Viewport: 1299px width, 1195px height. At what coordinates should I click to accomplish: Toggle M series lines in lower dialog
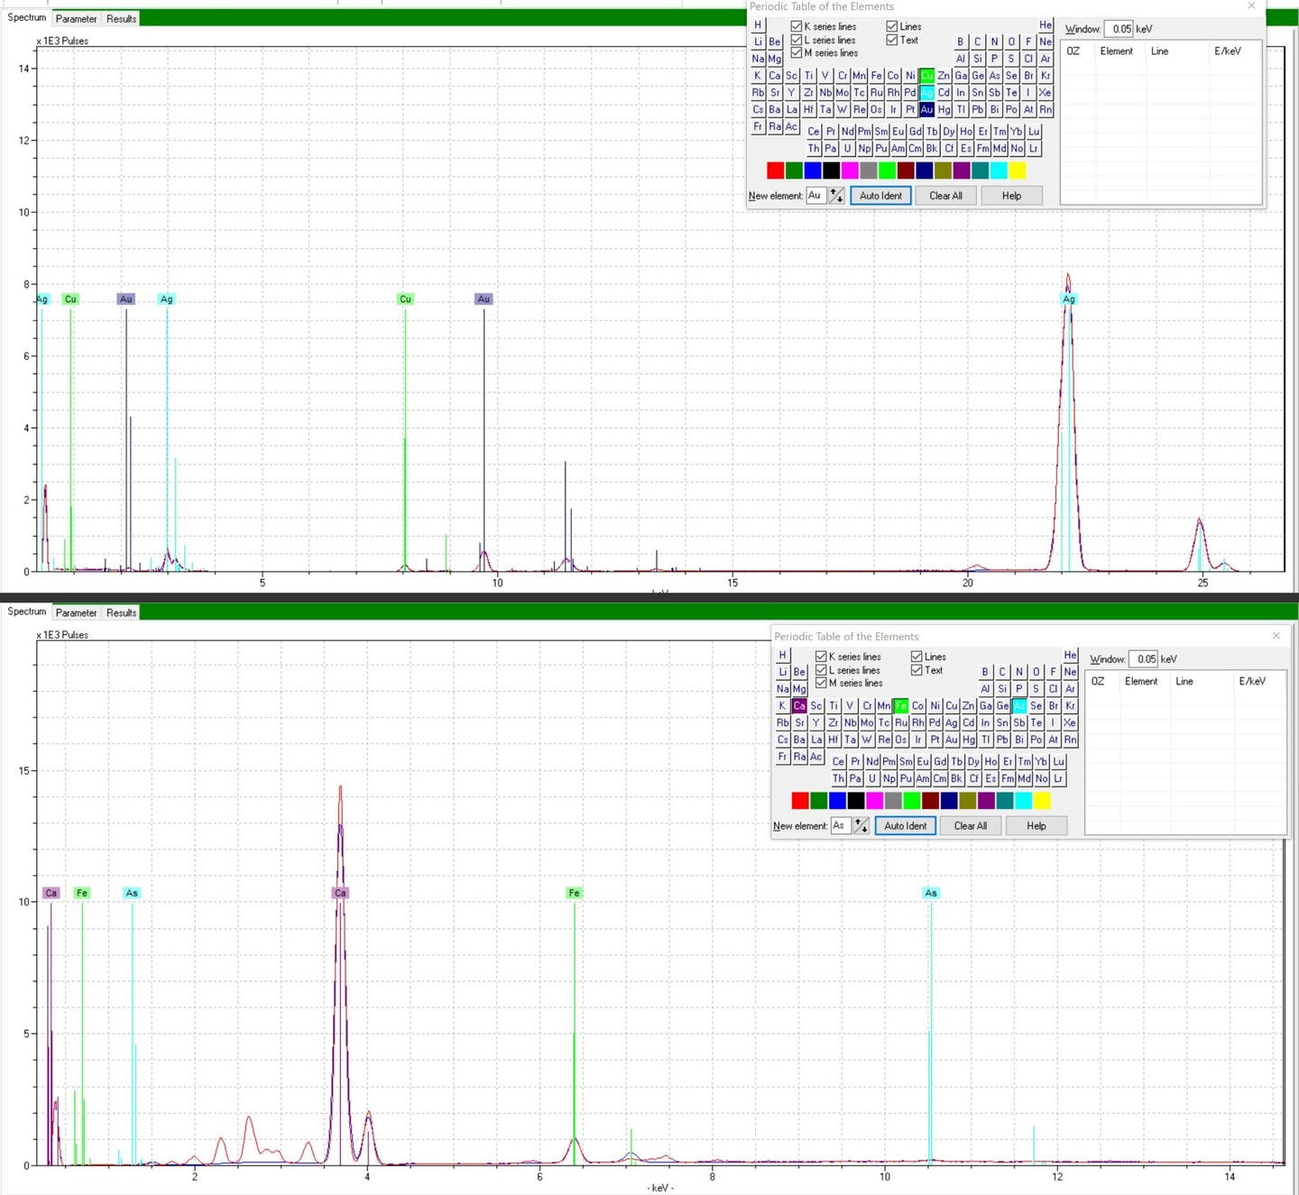[x=821, y=683]
